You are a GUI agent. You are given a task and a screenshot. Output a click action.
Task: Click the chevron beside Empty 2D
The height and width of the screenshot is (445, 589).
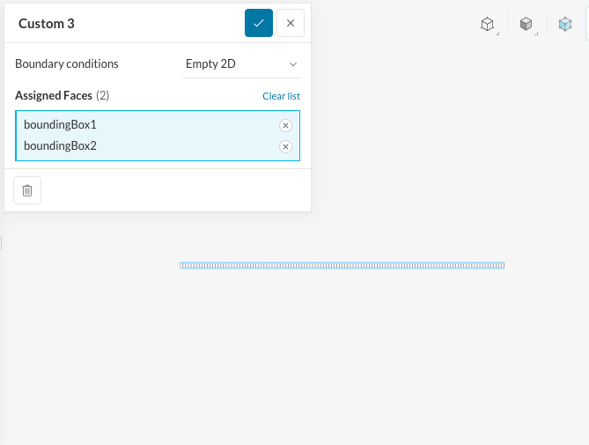pos(293,64)
